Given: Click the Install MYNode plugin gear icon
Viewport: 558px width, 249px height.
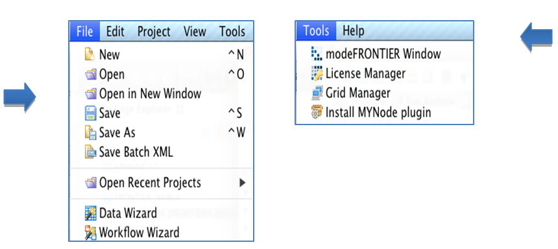Looking at the screenshot, I should coord(317,112).
